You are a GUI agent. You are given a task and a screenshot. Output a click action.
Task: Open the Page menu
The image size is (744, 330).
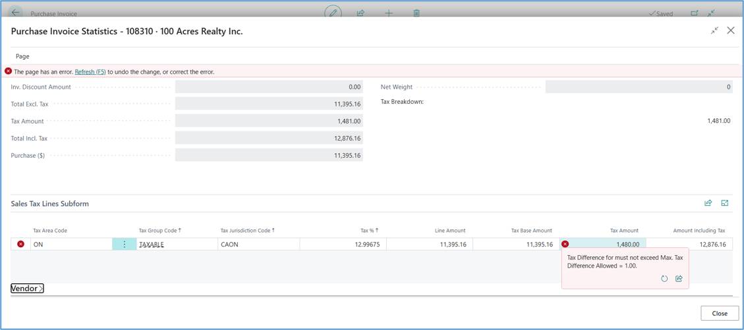tap(22, 56)
